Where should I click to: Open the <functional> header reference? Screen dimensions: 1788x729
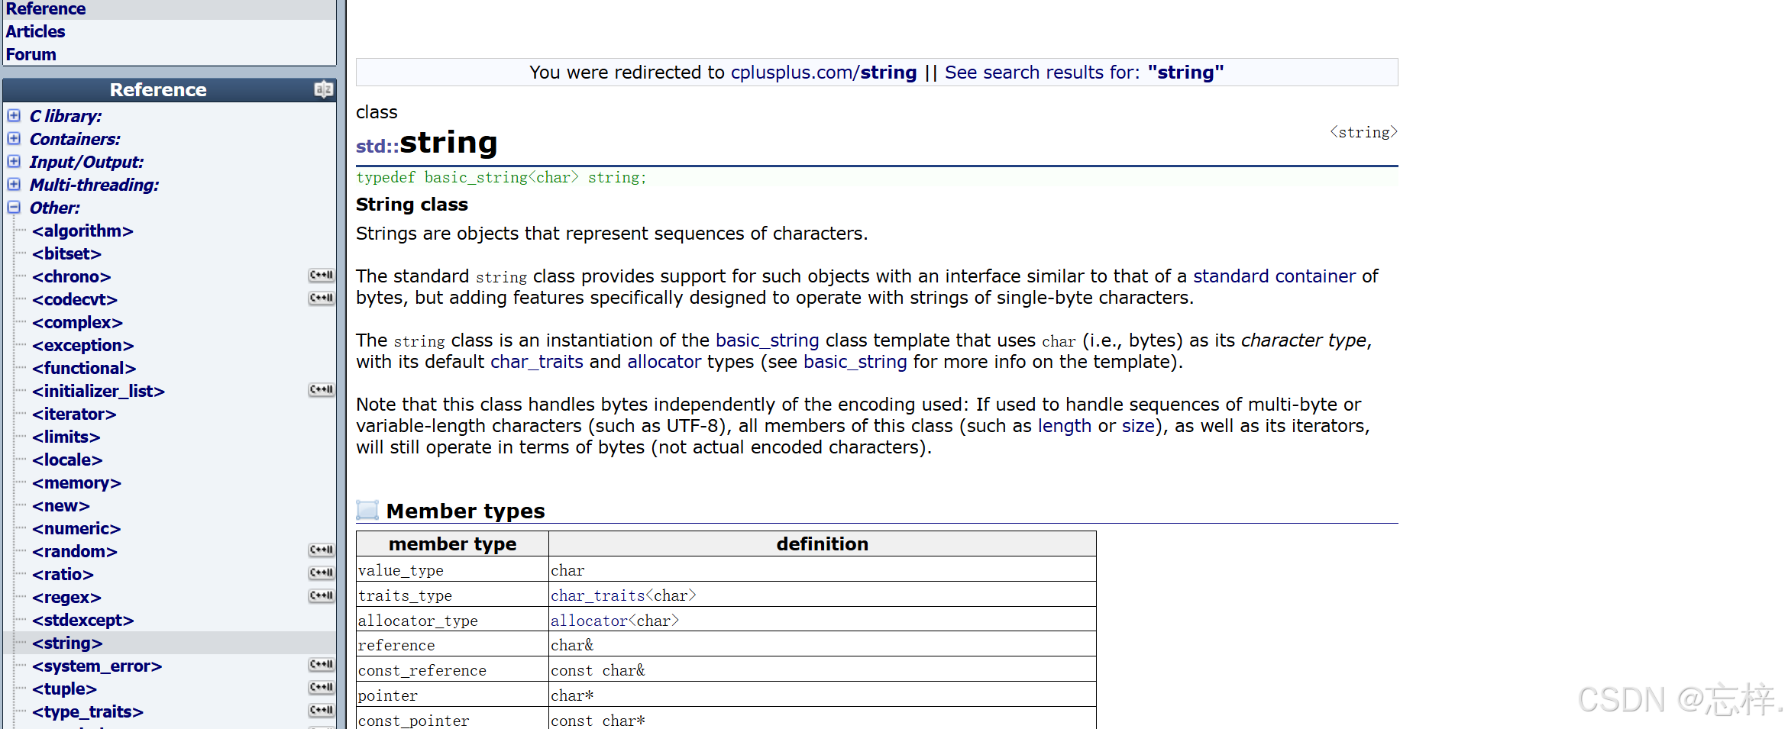click(x=84, y=368)
